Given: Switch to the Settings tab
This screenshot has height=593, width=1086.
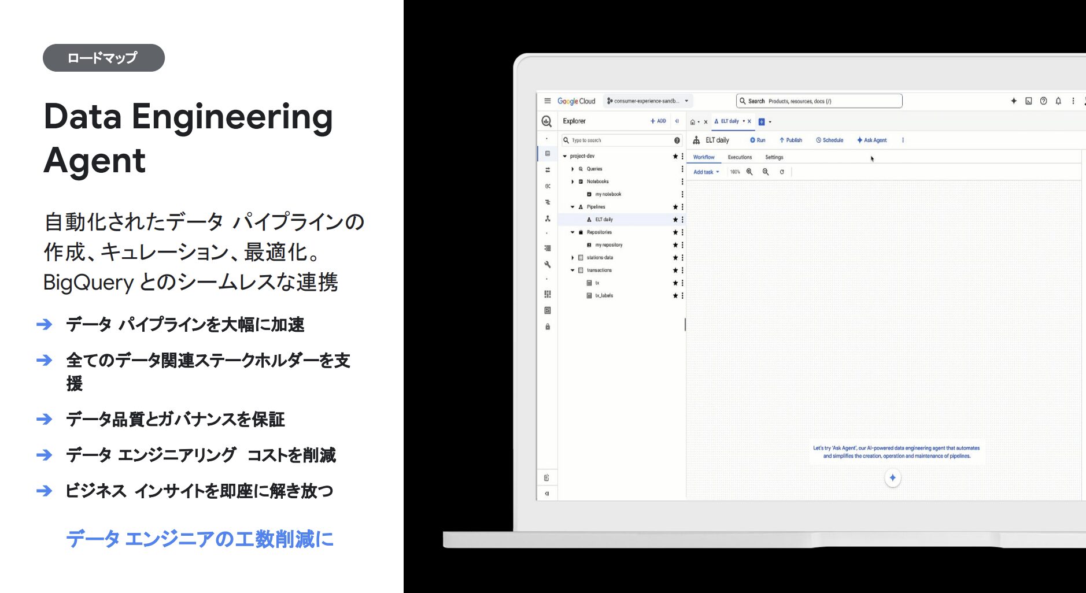Looking at the screenshot, I should point(774,157).
